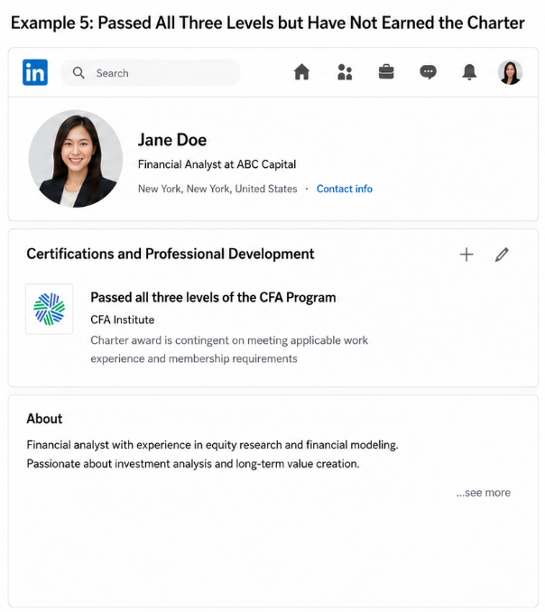Screen dimensions: 545x612
Task: Click 'Certifications and Professional Development' heading
Action: tap(171, 254)
